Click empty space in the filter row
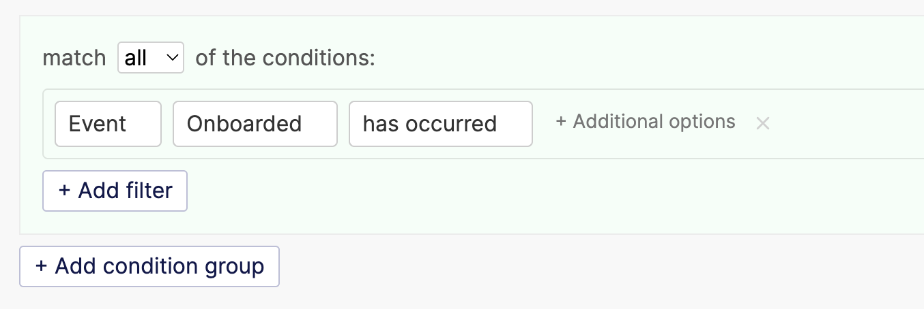This screenshot has width=924, height=309. click(846, 124)
